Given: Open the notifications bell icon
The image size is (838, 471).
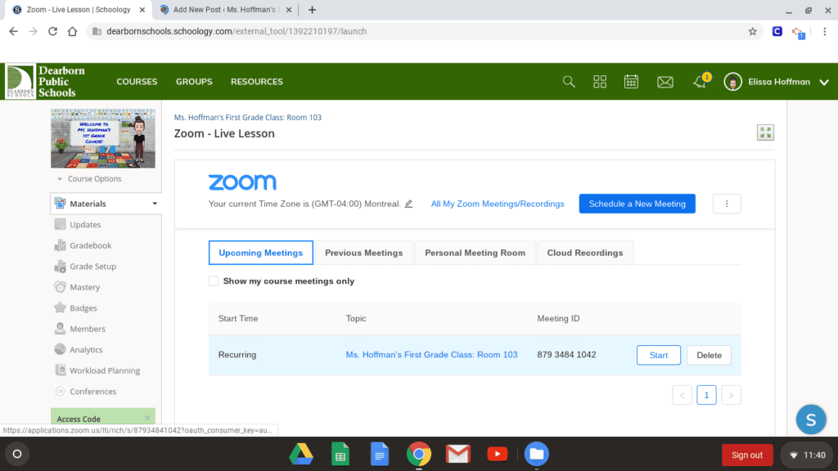Looking at the screenshot, I should (x=700, y=82).
